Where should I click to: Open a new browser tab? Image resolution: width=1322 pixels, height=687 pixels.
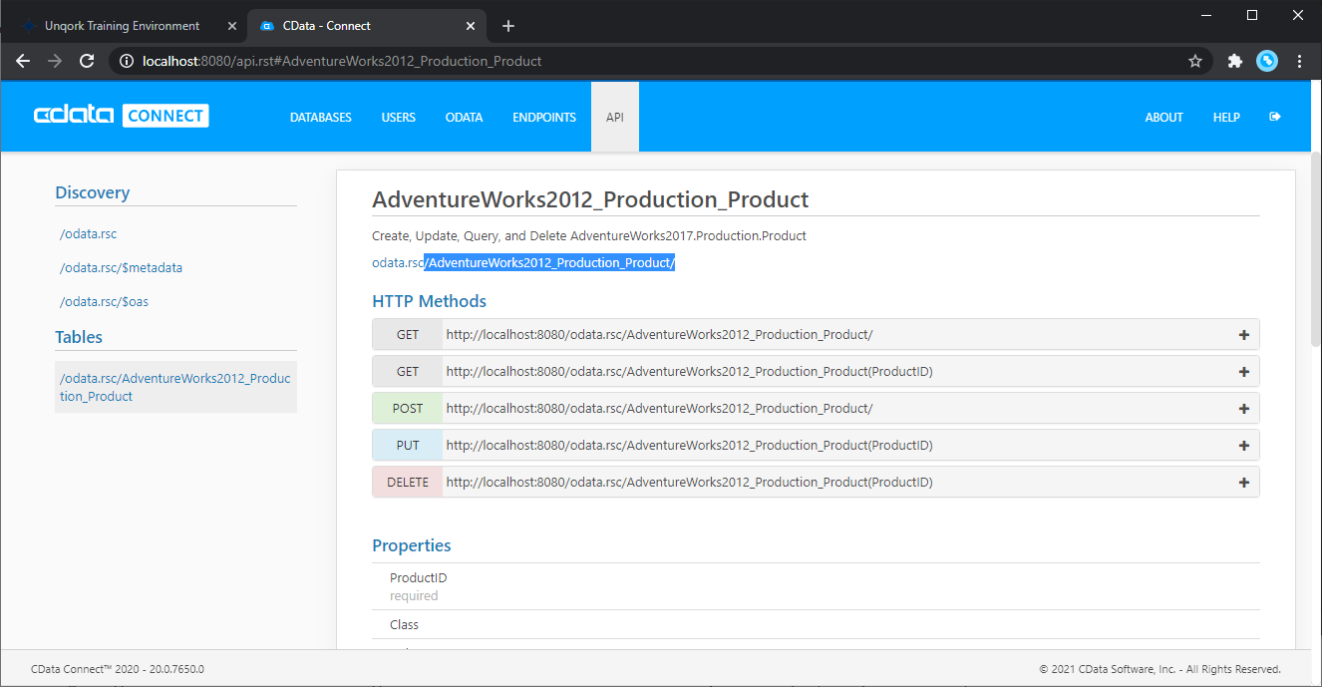[508, 26]
